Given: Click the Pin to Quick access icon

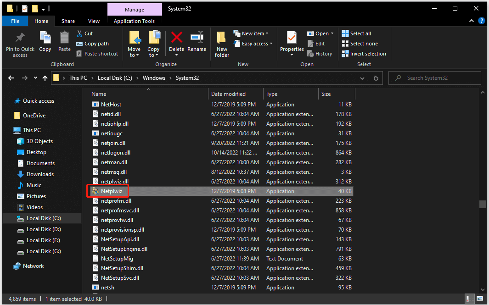Looking at the screenshot, I should click(20, 44).
